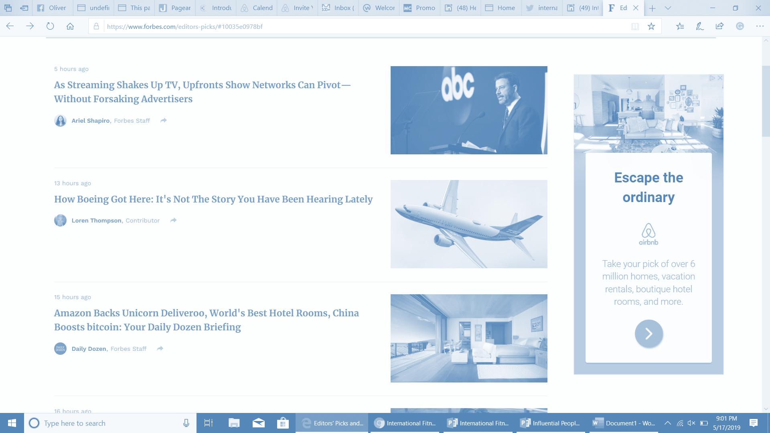Open Ariel Shapiro's author page
This screenshot has width=770, height=433.
pos(91,121)
